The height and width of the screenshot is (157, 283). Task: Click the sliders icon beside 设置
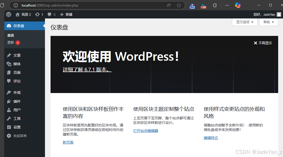(9, 127)
